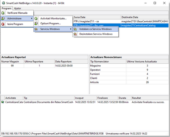Select Administrare menu entry

coord(17,18)
